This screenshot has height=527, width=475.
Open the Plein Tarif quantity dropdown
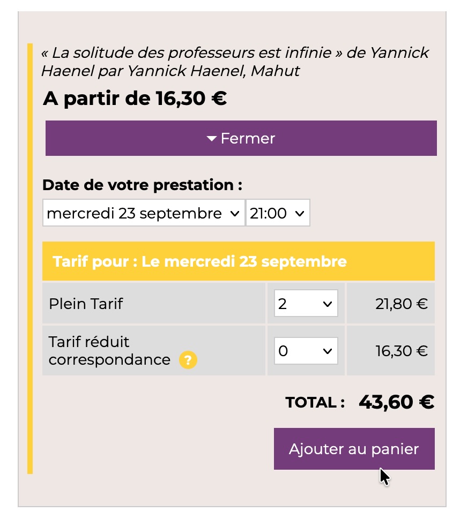click(306, 303)
